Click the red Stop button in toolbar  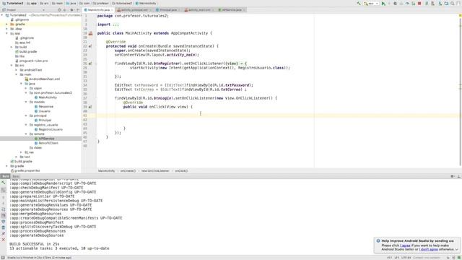pyautogui.click(x=419, y=4)
